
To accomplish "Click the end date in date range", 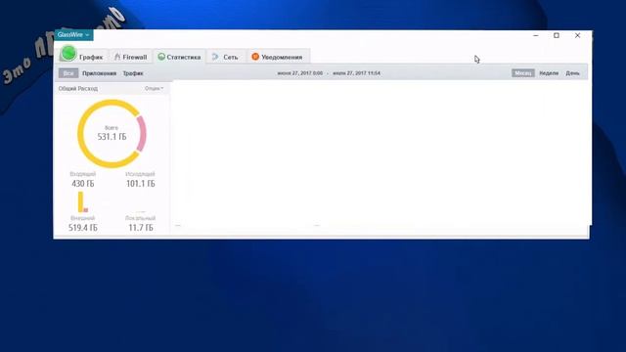I will pos(356,73).
